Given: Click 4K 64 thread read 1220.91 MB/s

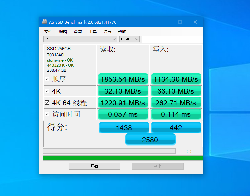Looking at the screenshot, I should [x=123, y=103].
